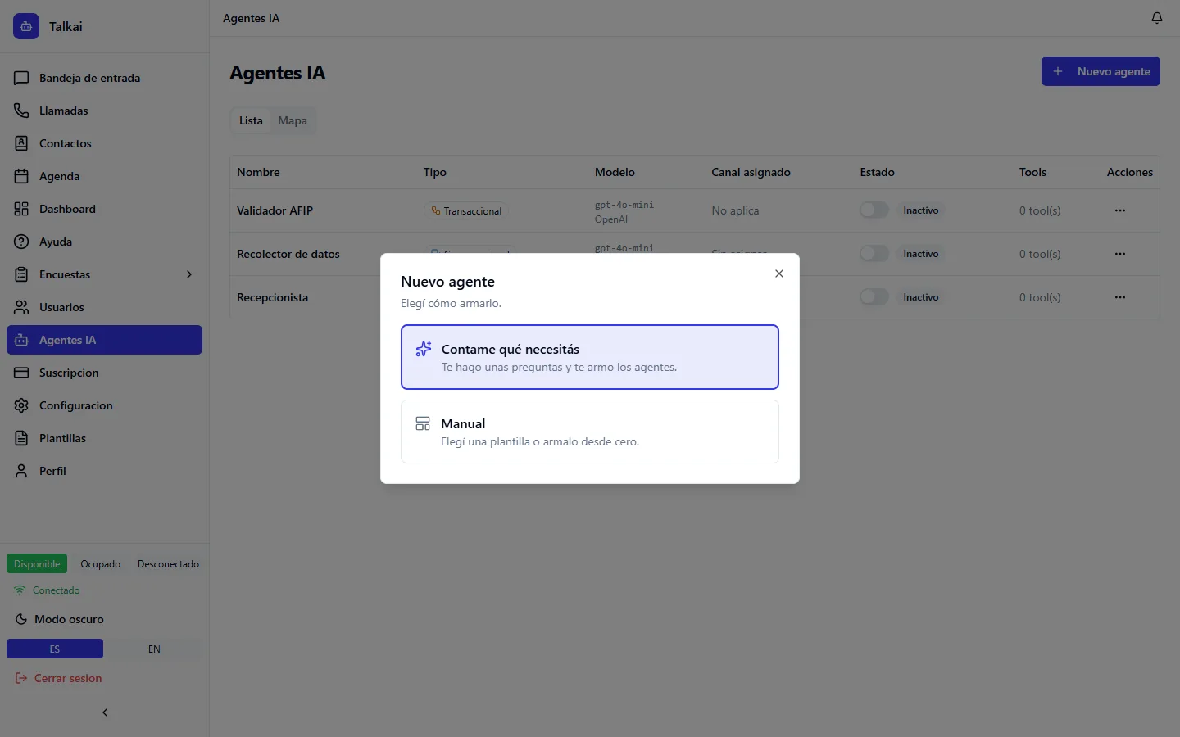This screenshot has width=1180, height=737.
Task: Open the Agenda calendar icon
Action: [x=21, y=176]
